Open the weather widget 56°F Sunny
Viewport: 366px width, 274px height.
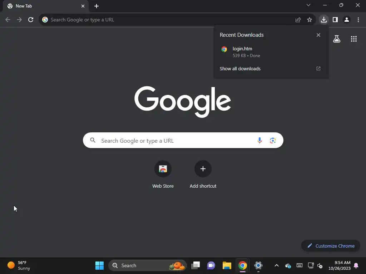pyautogui.click(x=19, y=265)
